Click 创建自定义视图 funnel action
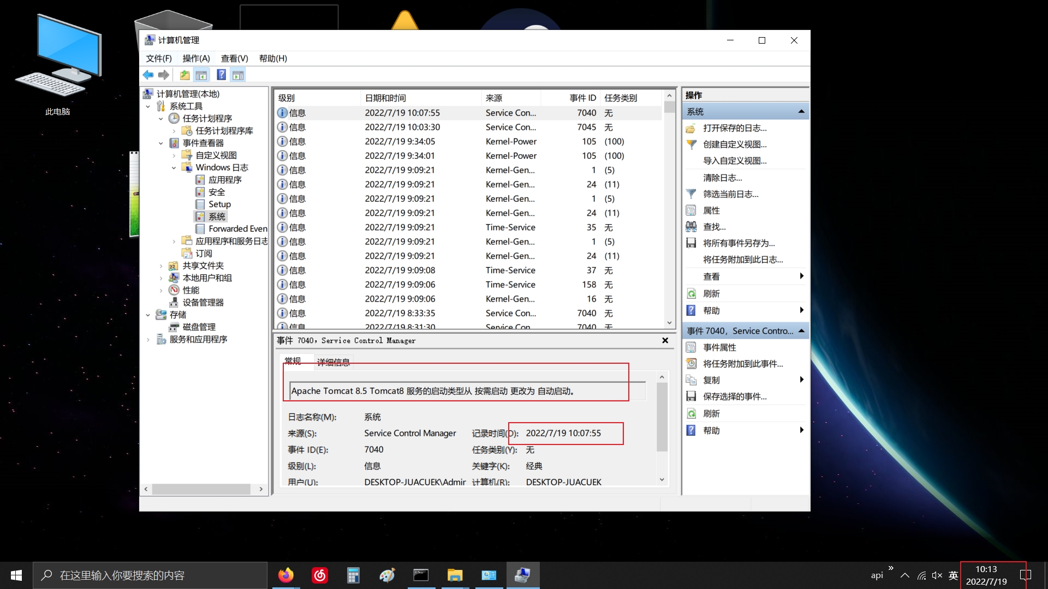The height and width of the screenshot is (589, 1048). tap(735, 145)
